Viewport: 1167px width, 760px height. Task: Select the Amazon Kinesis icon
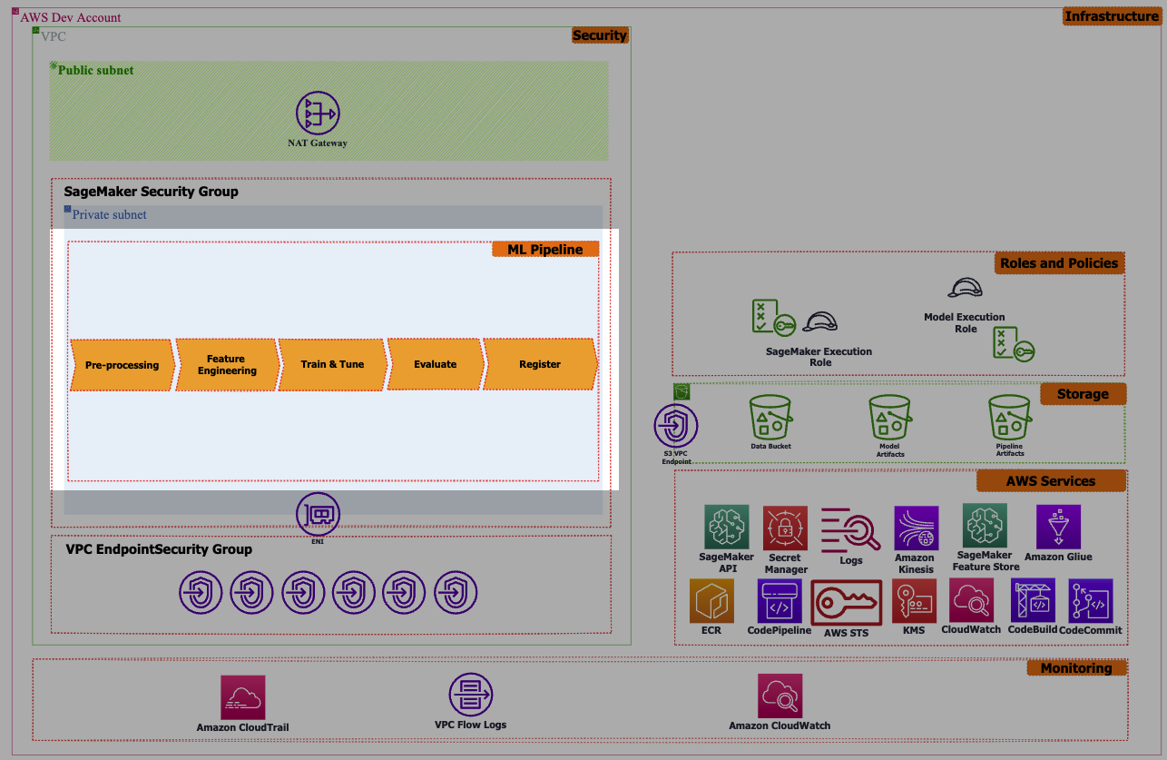tap(916, 528)
